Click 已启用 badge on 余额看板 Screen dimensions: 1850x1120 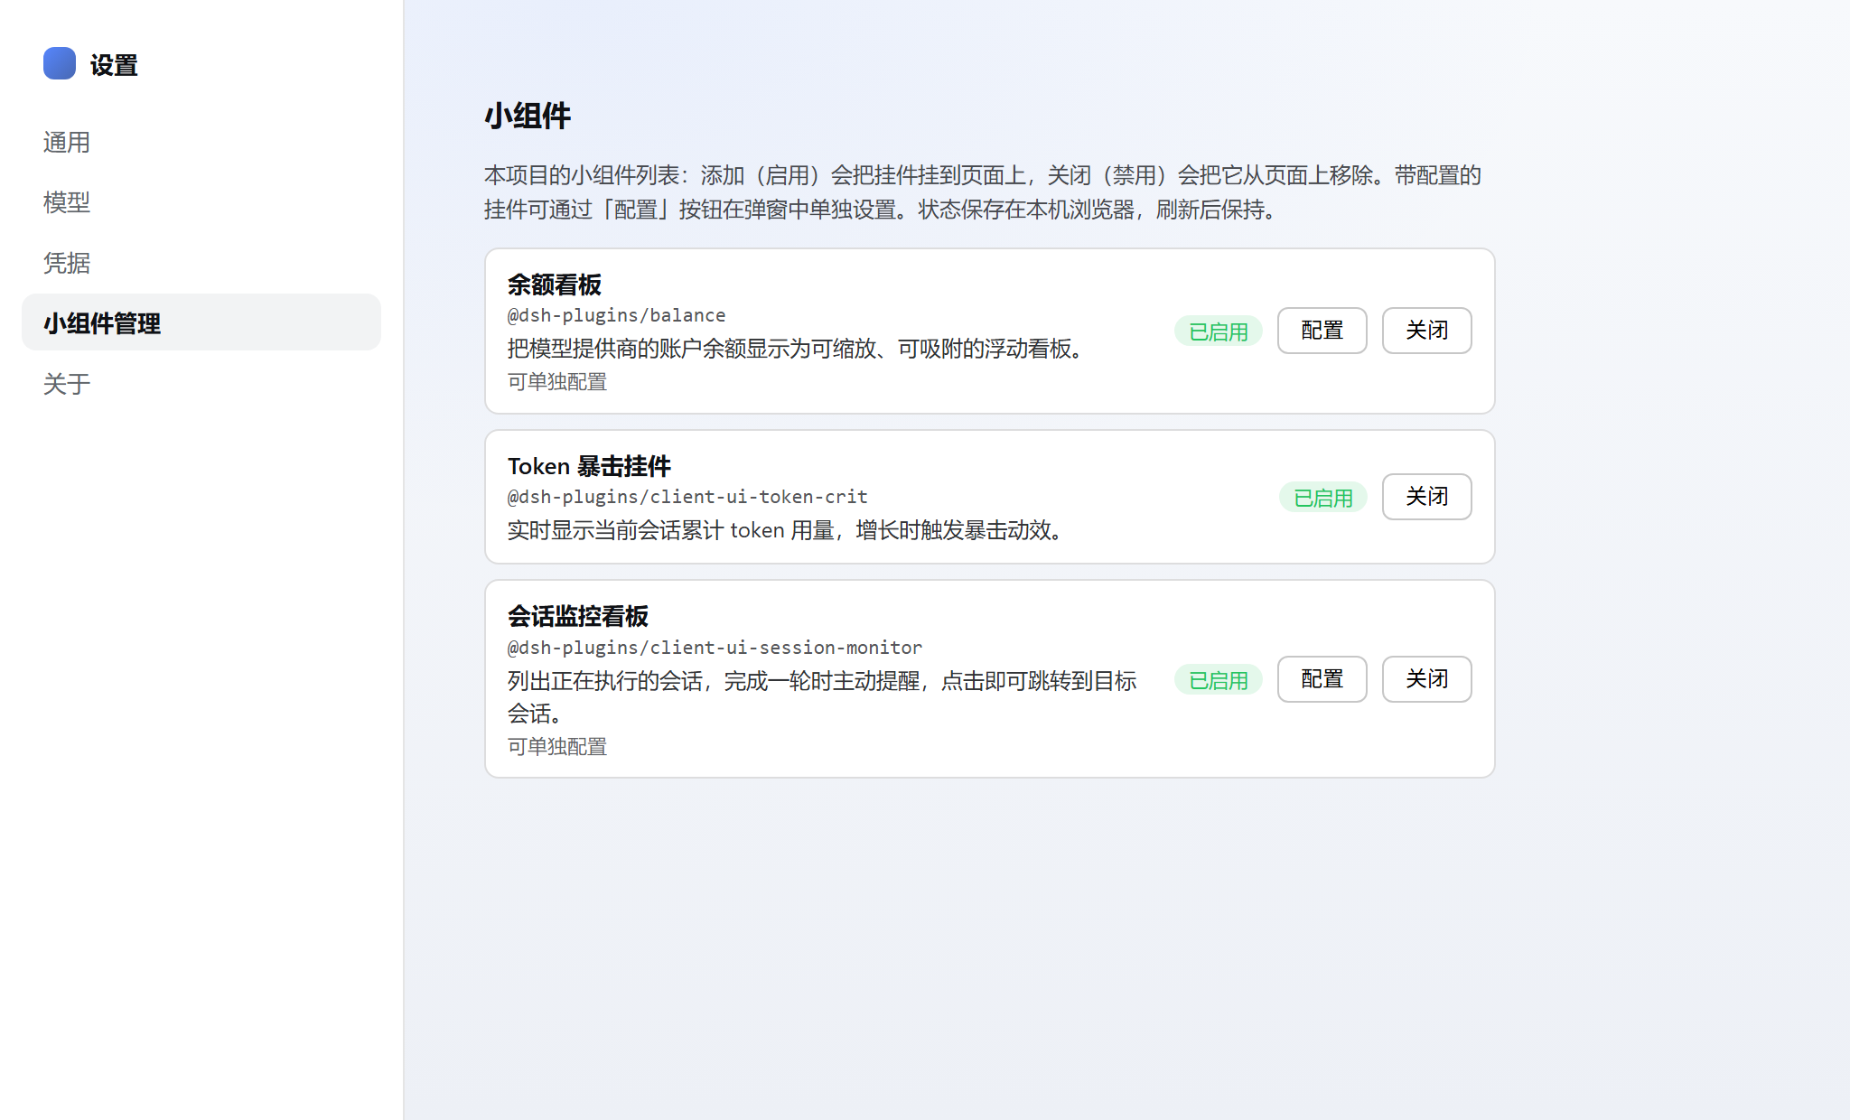click(x=1218, y=331)
